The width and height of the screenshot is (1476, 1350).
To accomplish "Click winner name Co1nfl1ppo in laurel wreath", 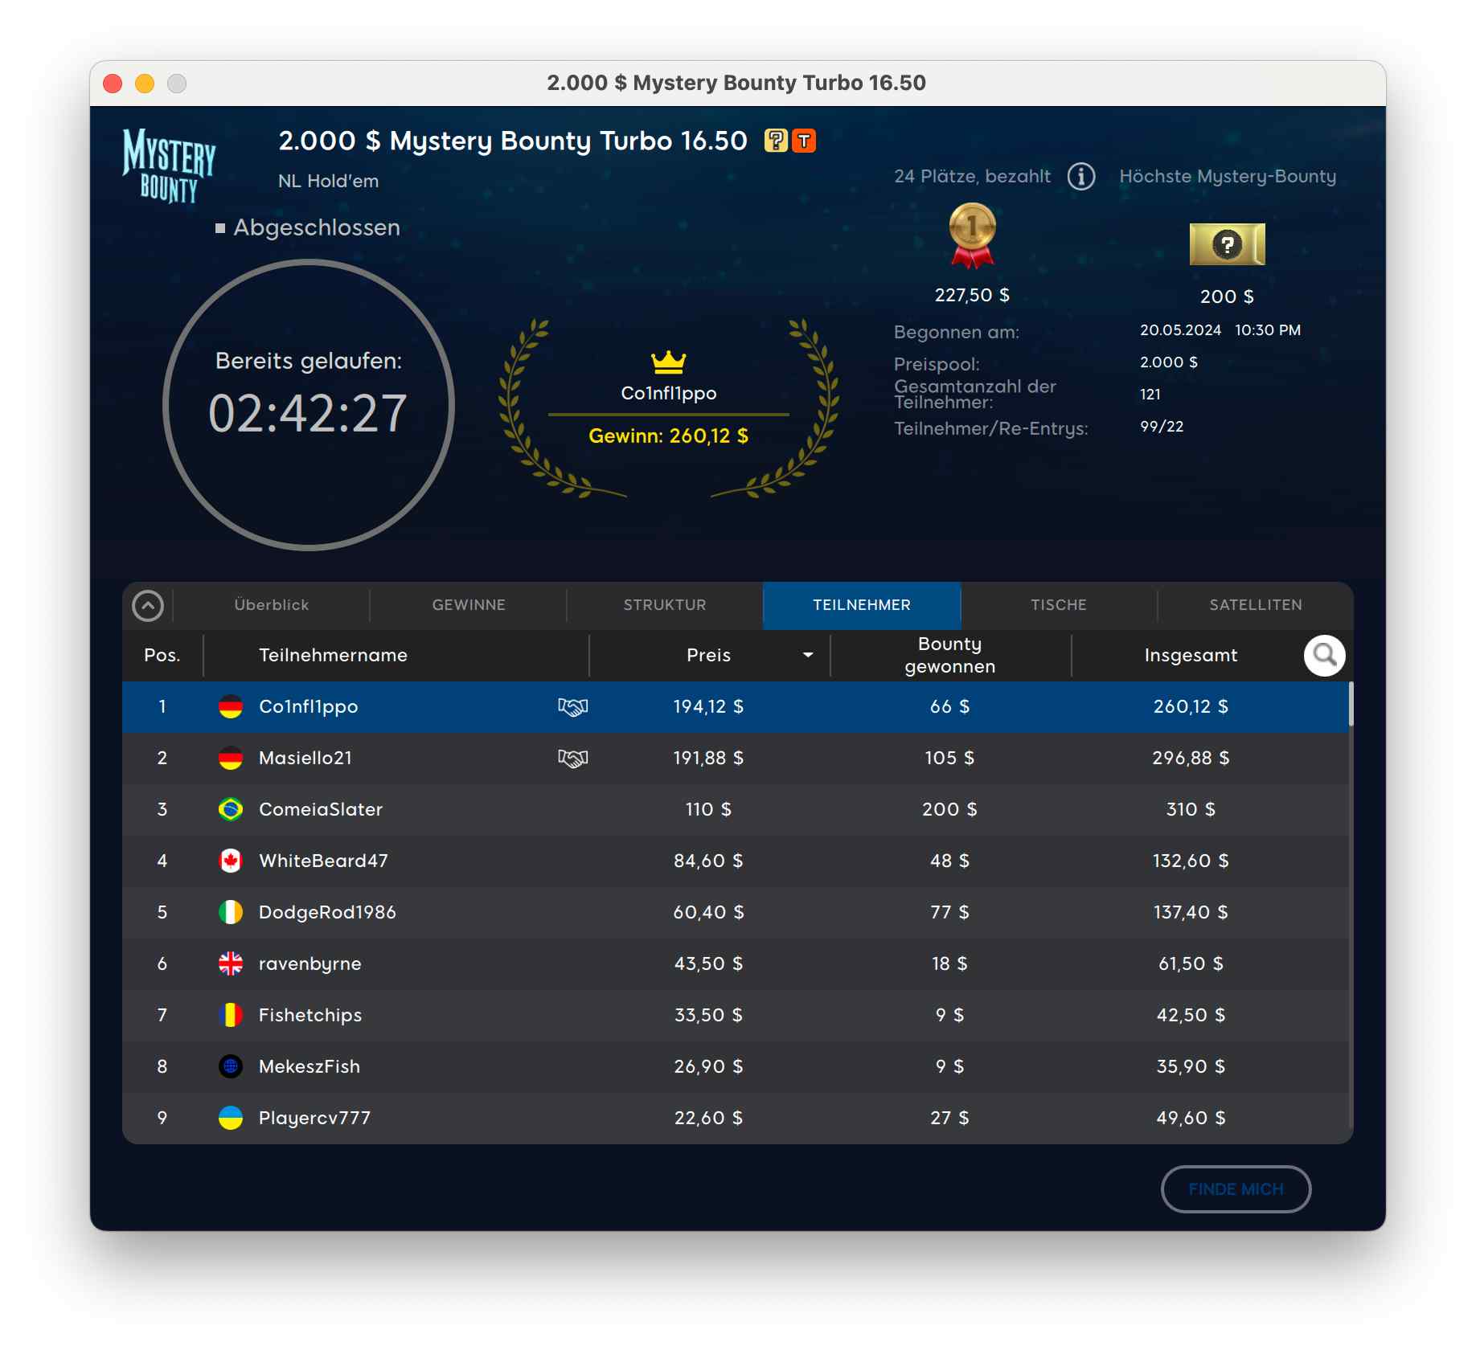I will pyautogui.click(x=668, y=394).
